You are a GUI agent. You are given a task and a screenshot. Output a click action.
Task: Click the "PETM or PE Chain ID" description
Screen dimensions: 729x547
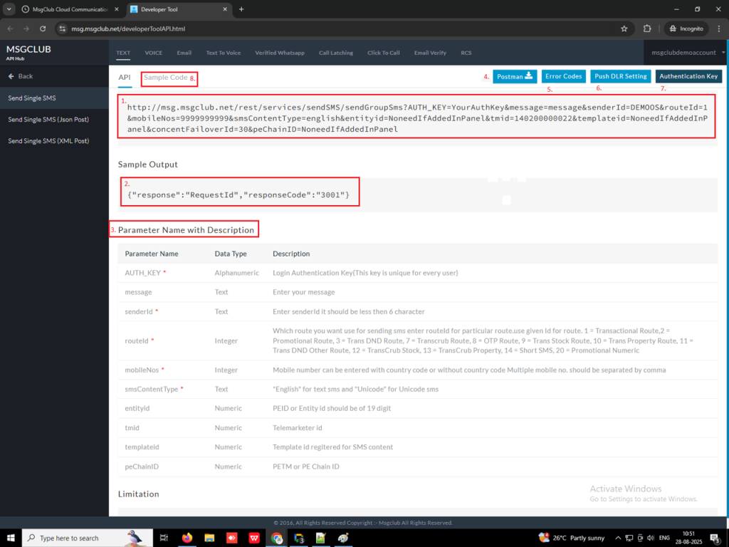(306, 467)
